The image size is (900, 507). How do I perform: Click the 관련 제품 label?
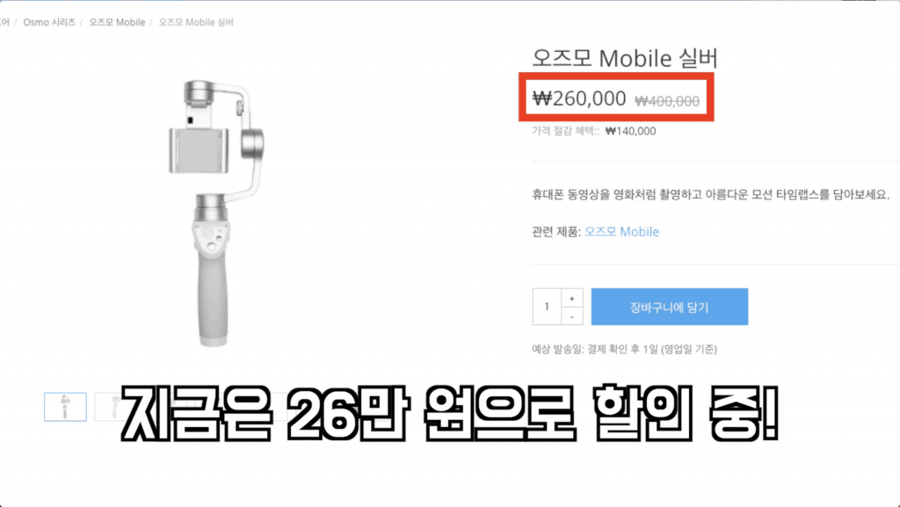pyautogui.click(x=556, y=232)
